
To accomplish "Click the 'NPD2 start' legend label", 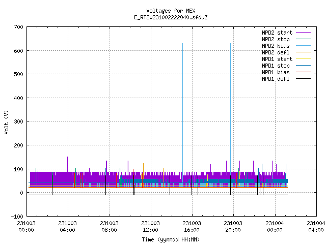I will click(277, 33).
